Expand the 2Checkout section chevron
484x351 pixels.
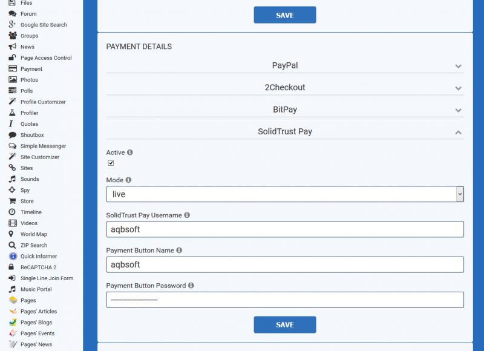(x=459, y=88)
